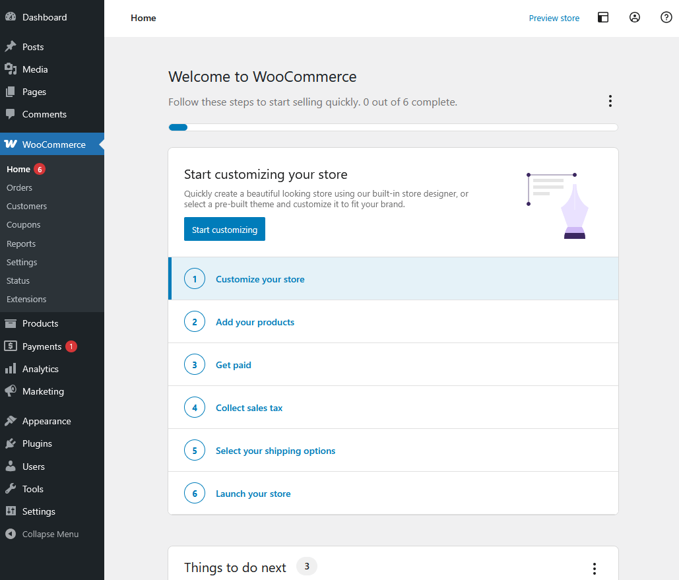Click the Marketing megaphone icon

tap(11, 391)
